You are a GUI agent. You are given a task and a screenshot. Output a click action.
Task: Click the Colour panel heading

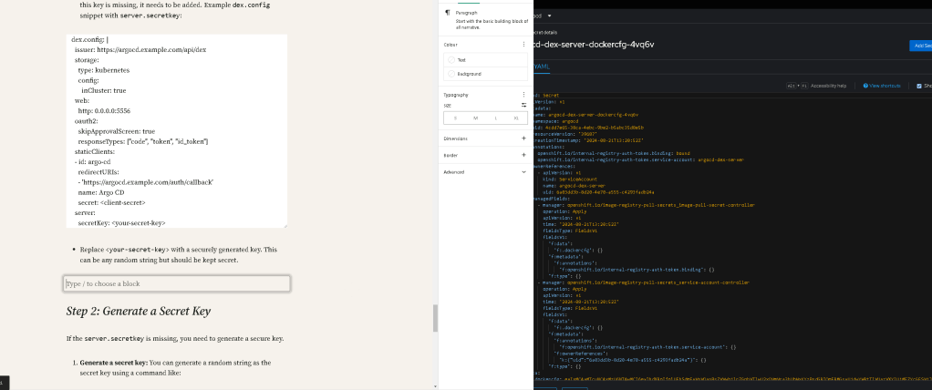point(450,45)
